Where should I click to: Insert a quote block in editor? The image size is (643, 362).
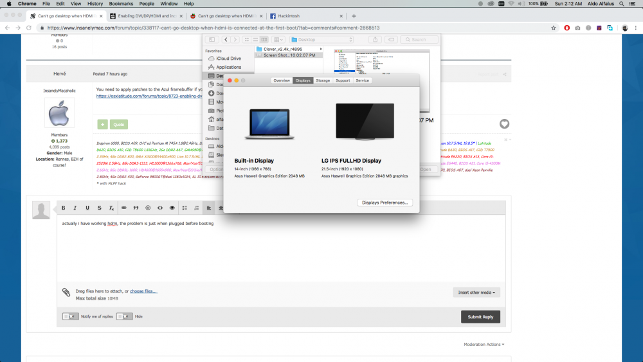click(136, 208)
